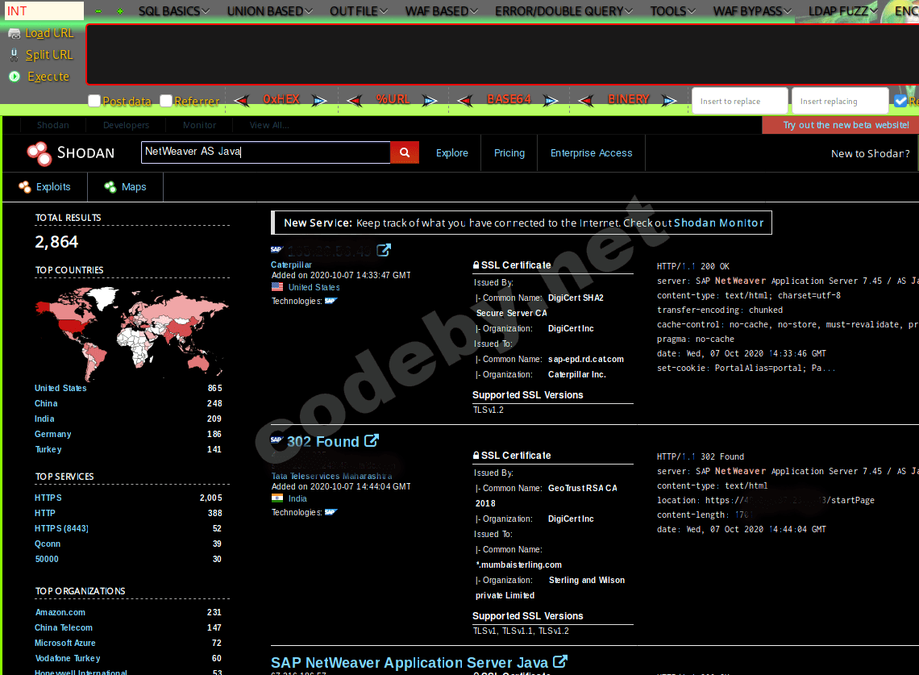Open the View All... top tab
Image resolution: width=919 pixels, height=675 pixels.
(269, 125)
